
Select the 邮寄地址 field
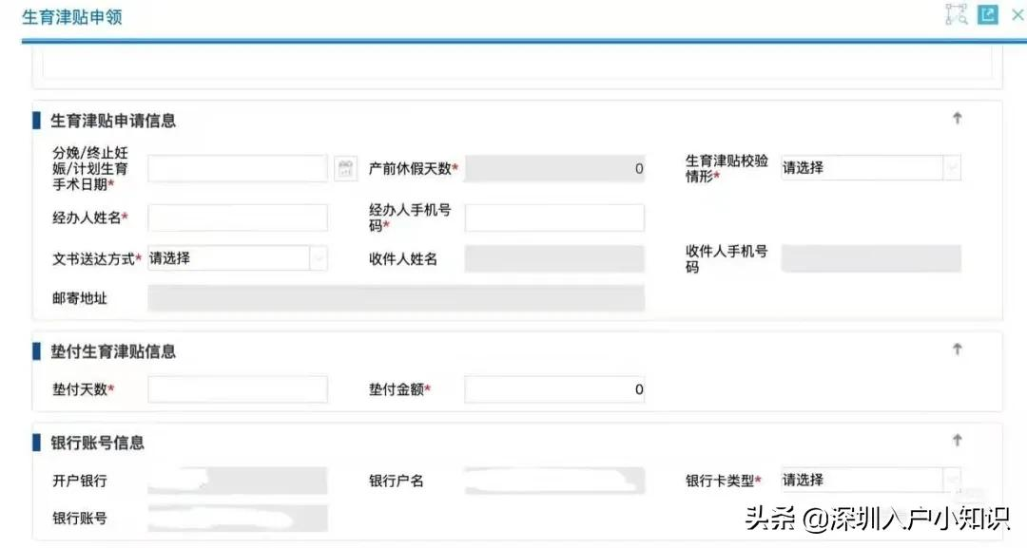click(396, 298)
